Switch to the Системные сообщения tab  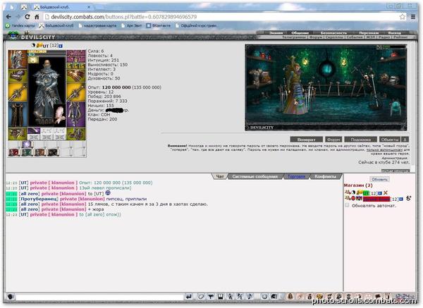[x=255, y=176]
